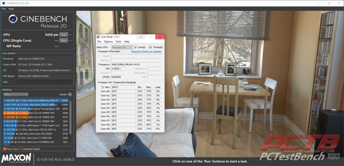The image size is (344, 166).
Task: Select the i9-10900K row scoring 6458
Action: tap(36, 113)
